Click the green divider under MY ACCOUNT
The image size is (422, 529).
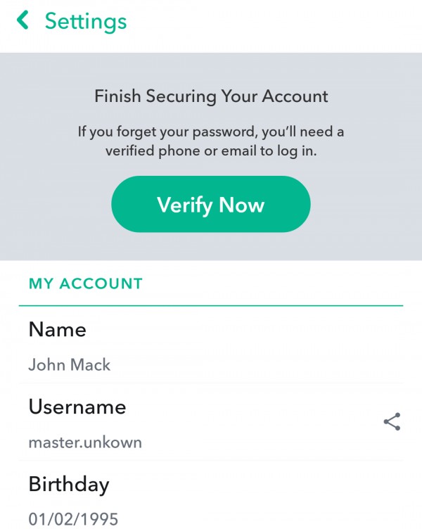point(211,306)
